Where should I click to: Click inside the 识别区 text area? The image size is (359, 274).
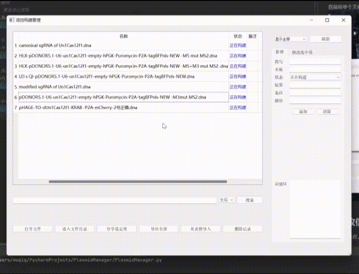point(315,210)
